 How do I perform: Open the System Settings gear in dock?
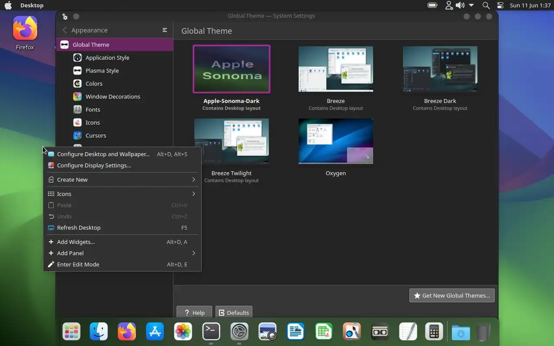pyautogui.click(x=239, y=332)
